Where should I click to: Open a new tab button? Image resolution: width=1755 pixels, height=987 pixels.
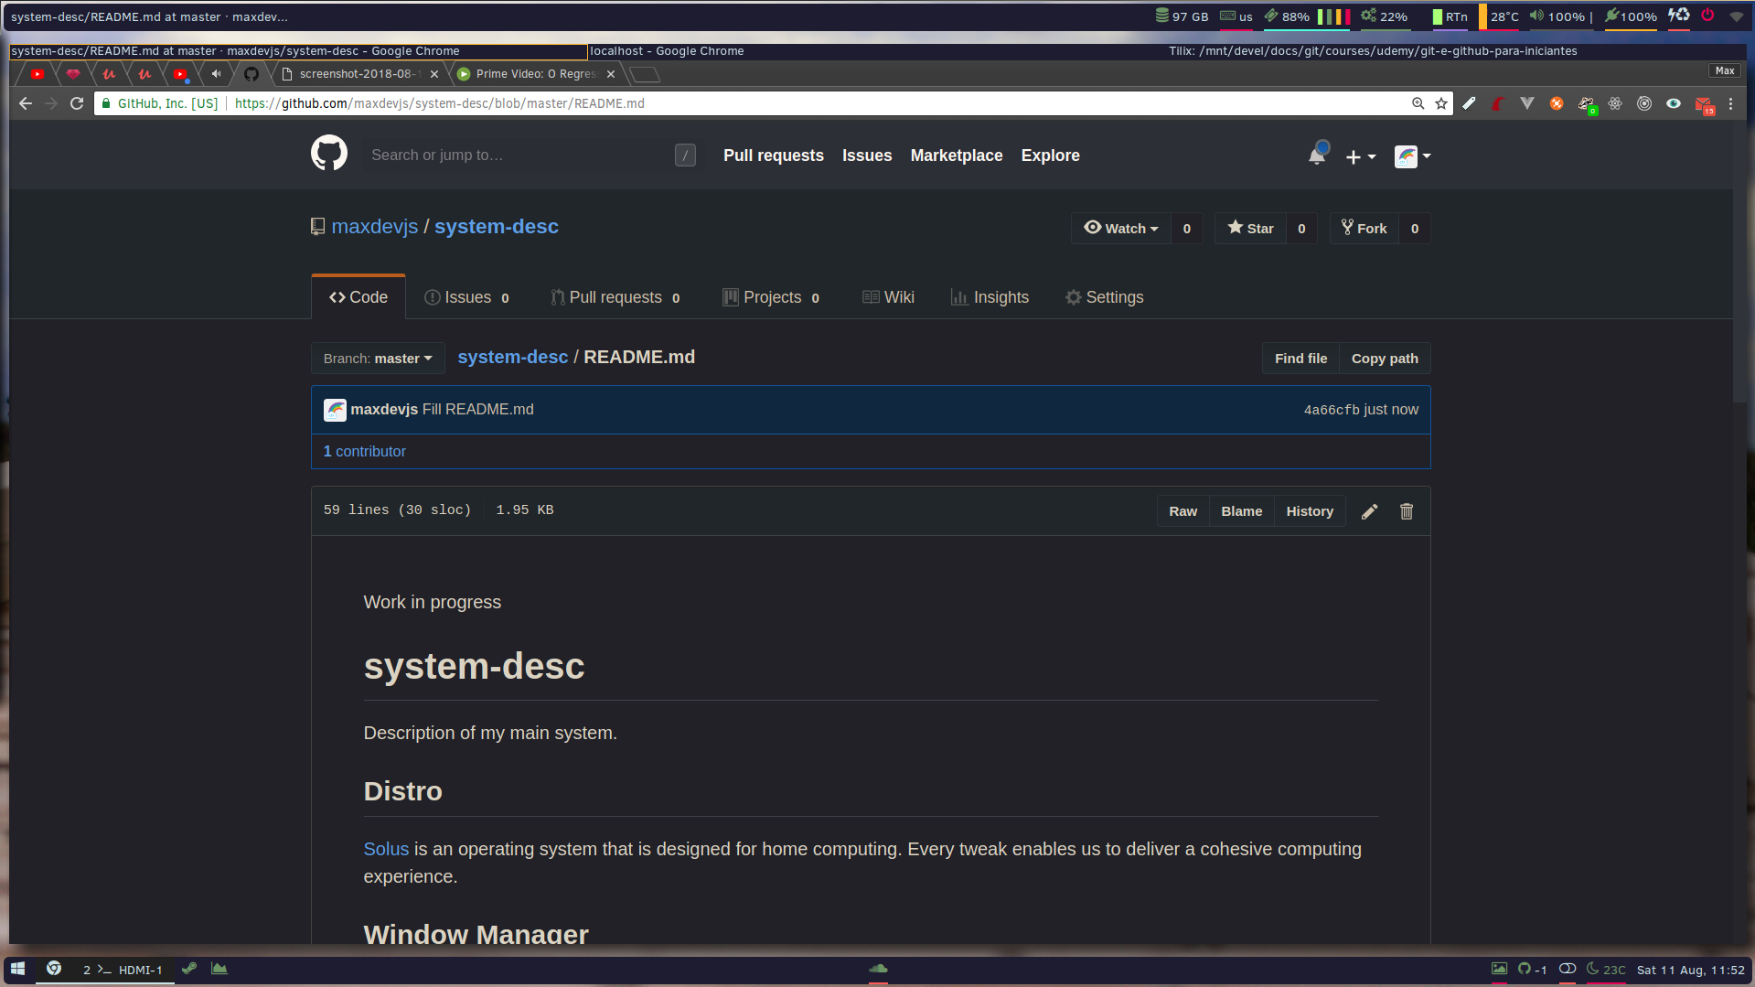click(x=645, y=74)
